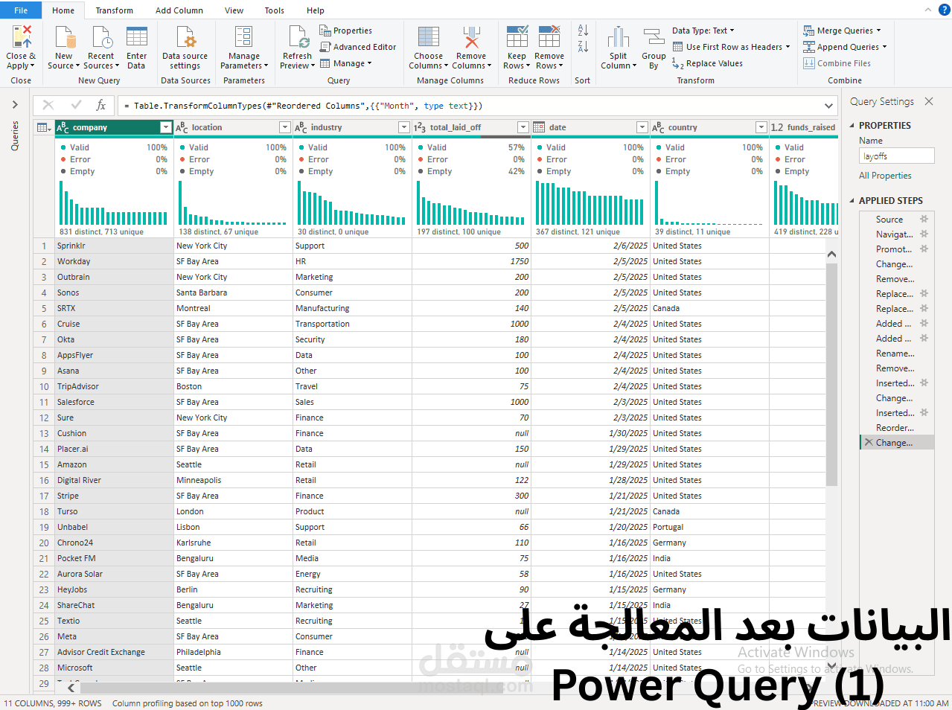Image resolution: width=952 pixels, height=710 pixels.
Task: Open the company column filter dropdown
Action: (x=166, y=127)
